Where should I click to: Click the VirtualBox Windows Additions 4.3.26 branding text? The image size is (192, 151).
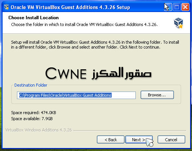click(x=38, y=130)
